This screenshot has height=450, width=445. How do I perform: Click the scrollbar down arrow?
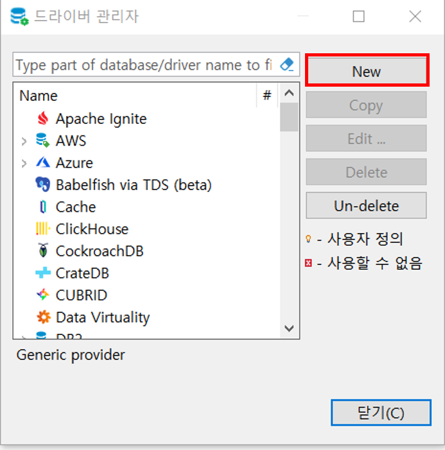(x=289, y=328)
